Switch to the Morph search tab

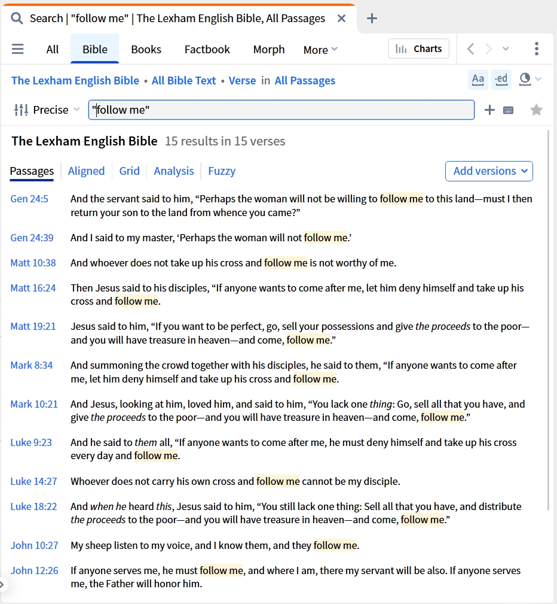(x=268, y=49)
